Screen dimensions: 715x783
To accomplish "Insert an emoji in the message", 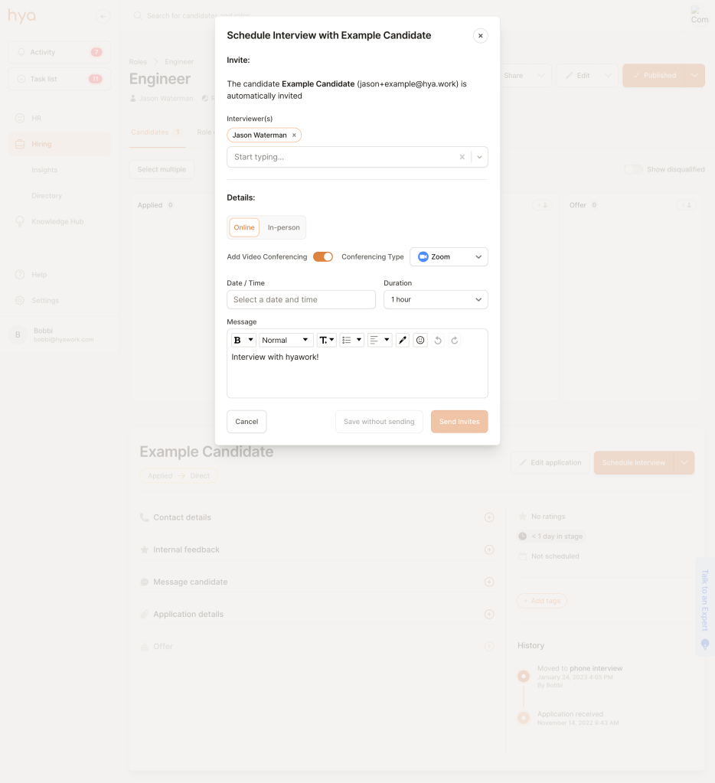I will (420, 340).
